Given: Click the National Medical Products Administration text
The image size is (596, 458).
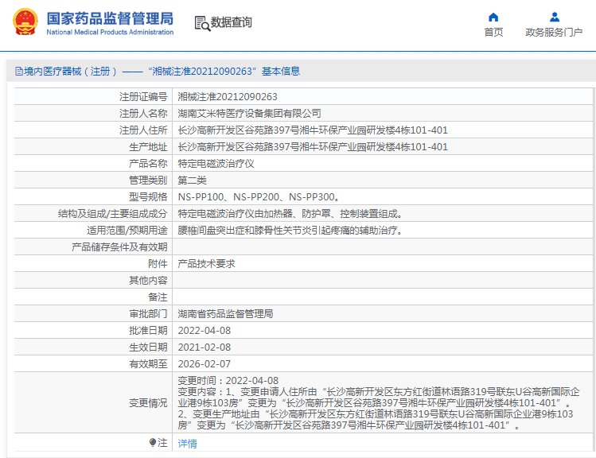Looking at the screenshot, I should [x=110, y=33].
